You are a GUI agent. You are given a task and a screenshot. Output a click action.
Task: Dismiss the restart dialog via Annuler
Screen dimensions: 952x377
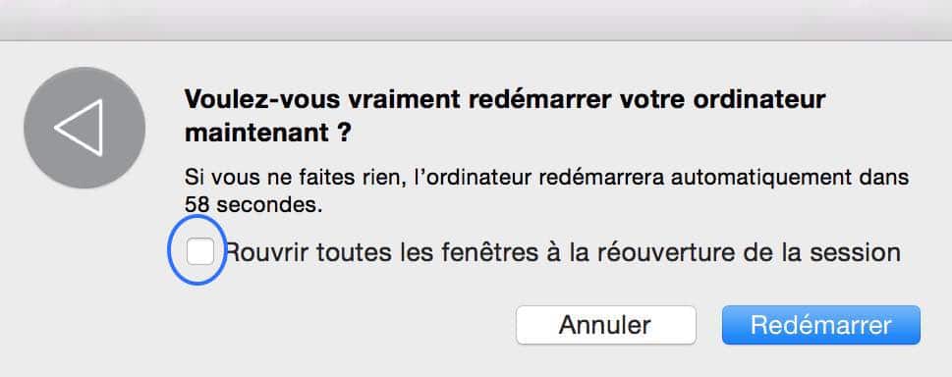[605, 325]
